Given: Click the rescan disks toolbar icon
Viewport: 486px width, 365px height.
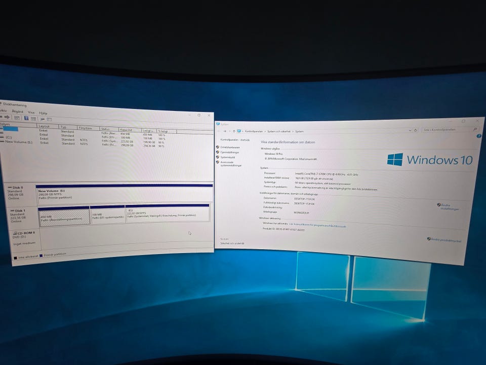Looking at the screenshot, I should [x=43, y=119].
